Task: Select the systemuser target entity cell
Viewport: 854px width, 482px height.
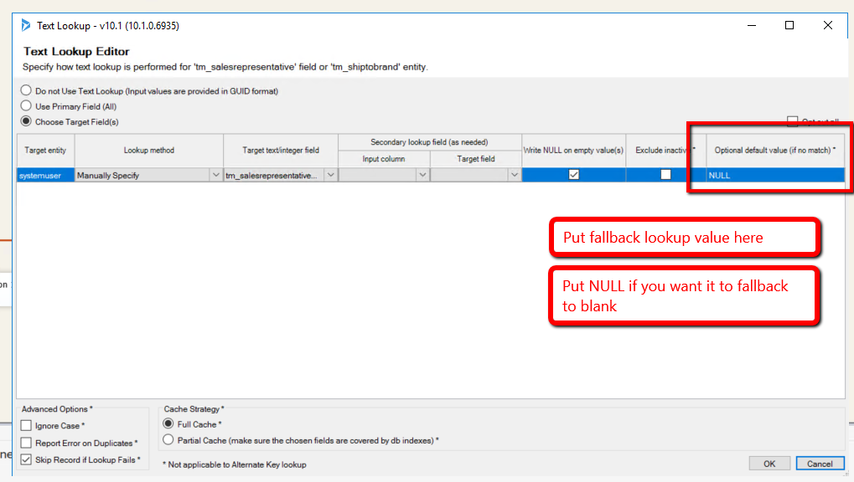Action: 45,175
